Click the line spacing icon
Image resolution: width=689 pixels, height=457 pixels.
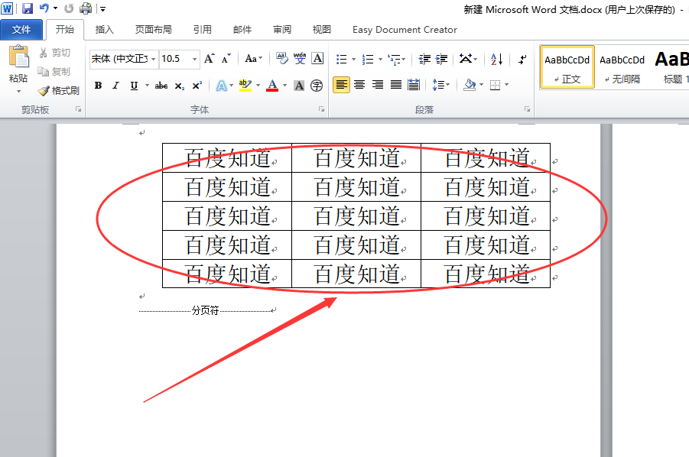437,85
